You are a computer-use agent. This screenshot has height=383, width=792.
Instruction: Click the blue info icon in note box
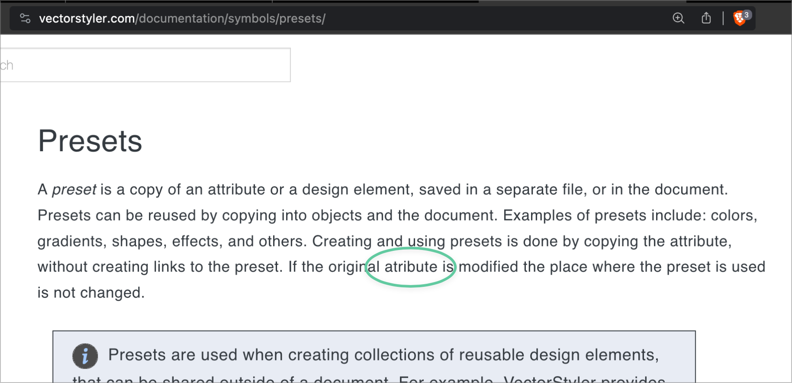(x=85, y=356)
